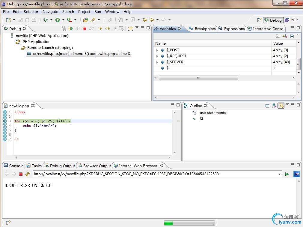Expand the $_POST variable row
Screen dimensions: 303x227
pos(157,50)
